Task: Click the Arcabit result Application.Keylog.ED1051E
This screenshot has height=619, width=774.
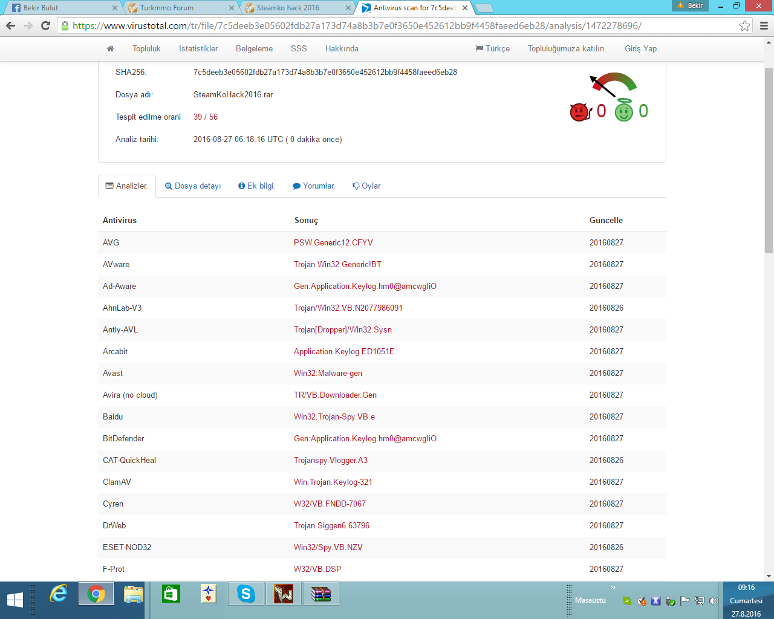Action: tap(344, 352)
